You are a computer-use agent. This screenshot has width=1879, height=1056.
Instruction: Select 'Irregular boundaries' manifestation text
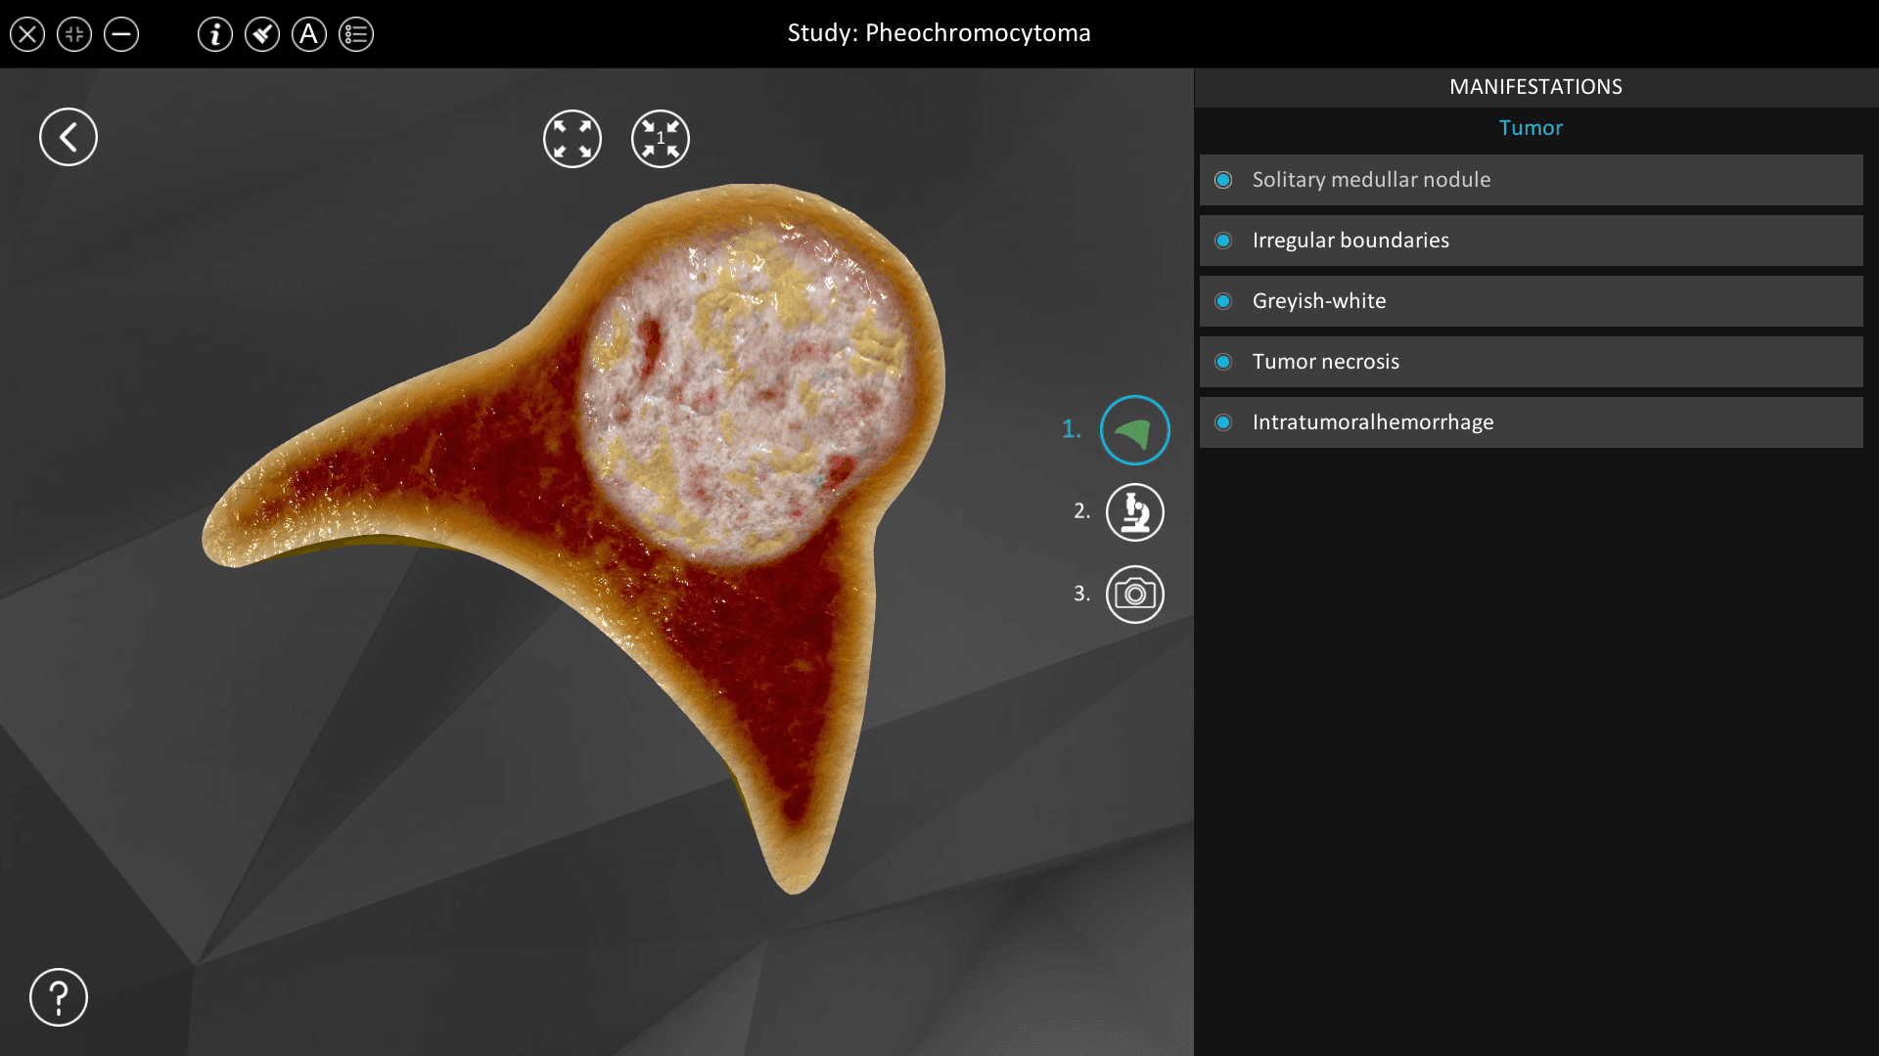1351,241
